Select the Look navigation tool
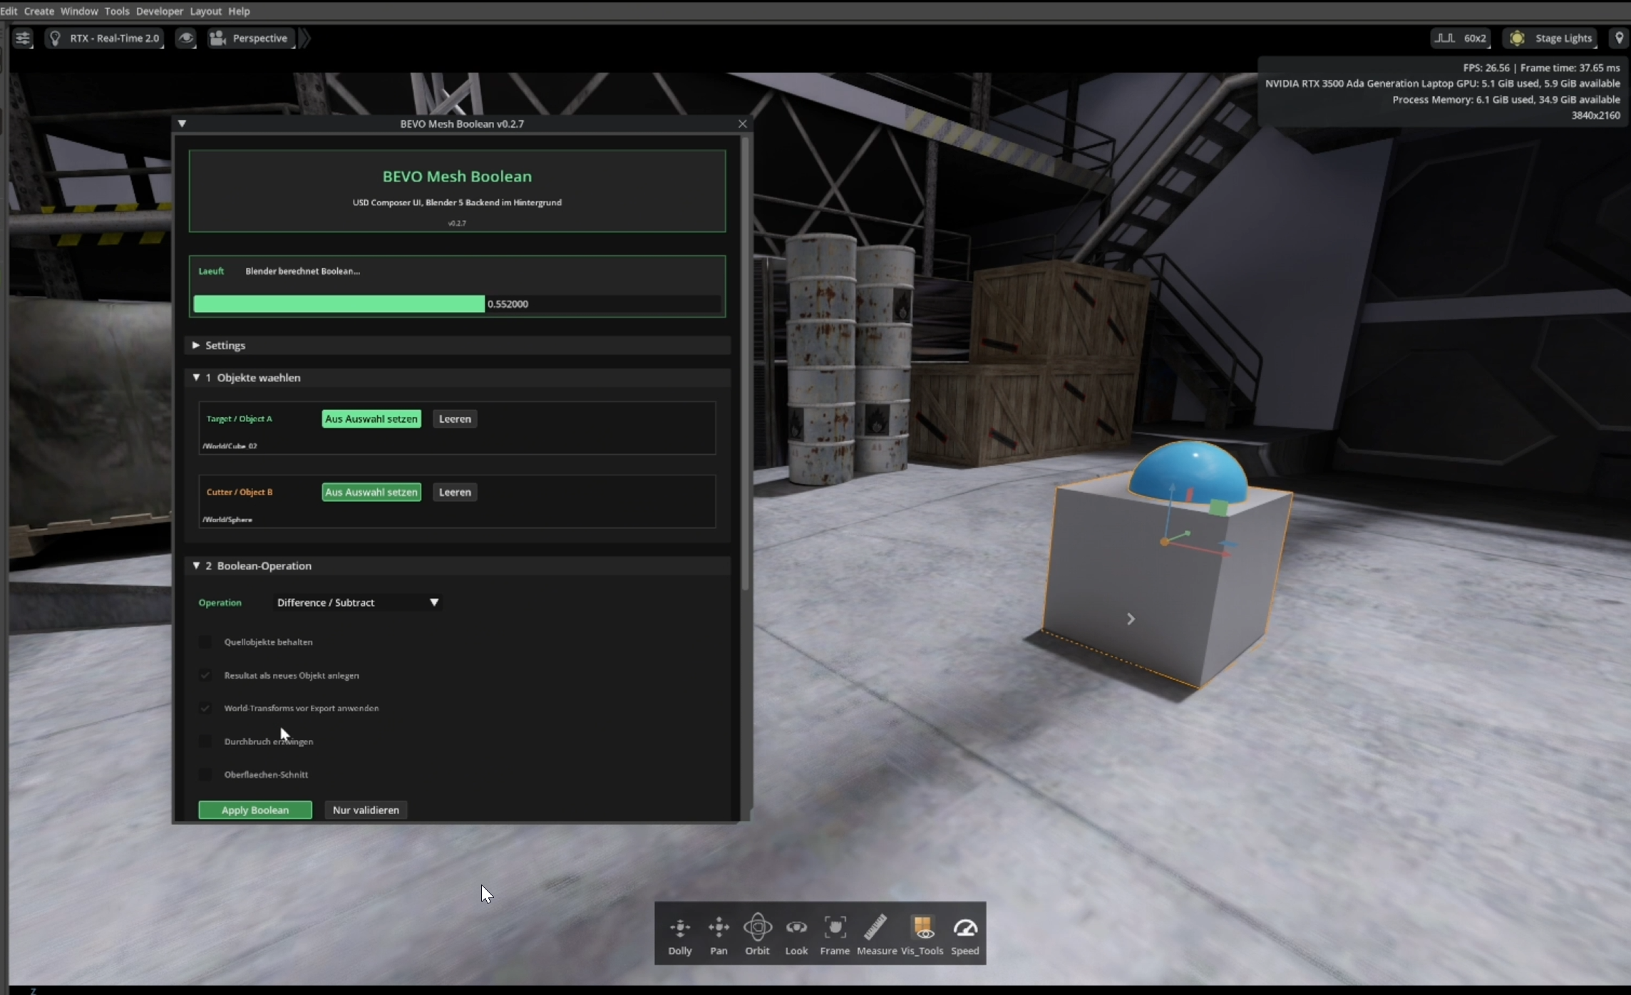The width and height of the screenshot is (1631, 995). point(796,934)
